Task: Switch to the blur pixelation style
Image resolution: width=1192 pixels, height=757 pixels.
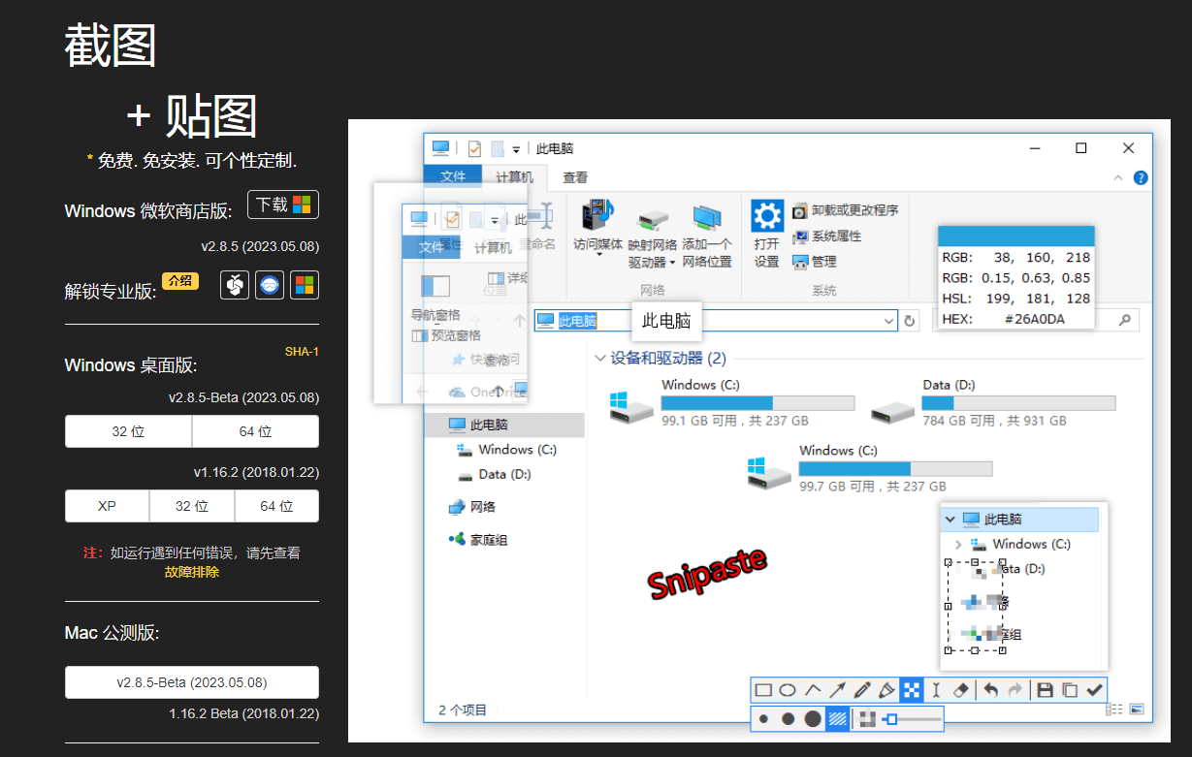Action: (x=867, y=718)
